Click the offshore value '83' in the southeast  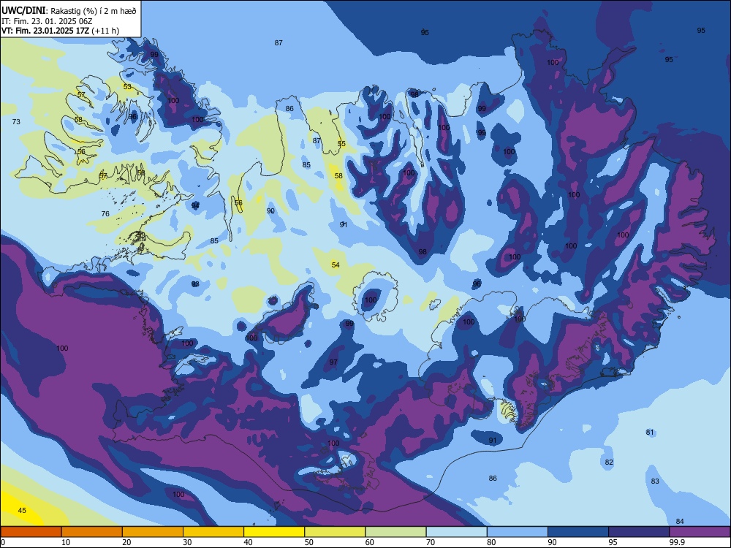tap(655, 482)
